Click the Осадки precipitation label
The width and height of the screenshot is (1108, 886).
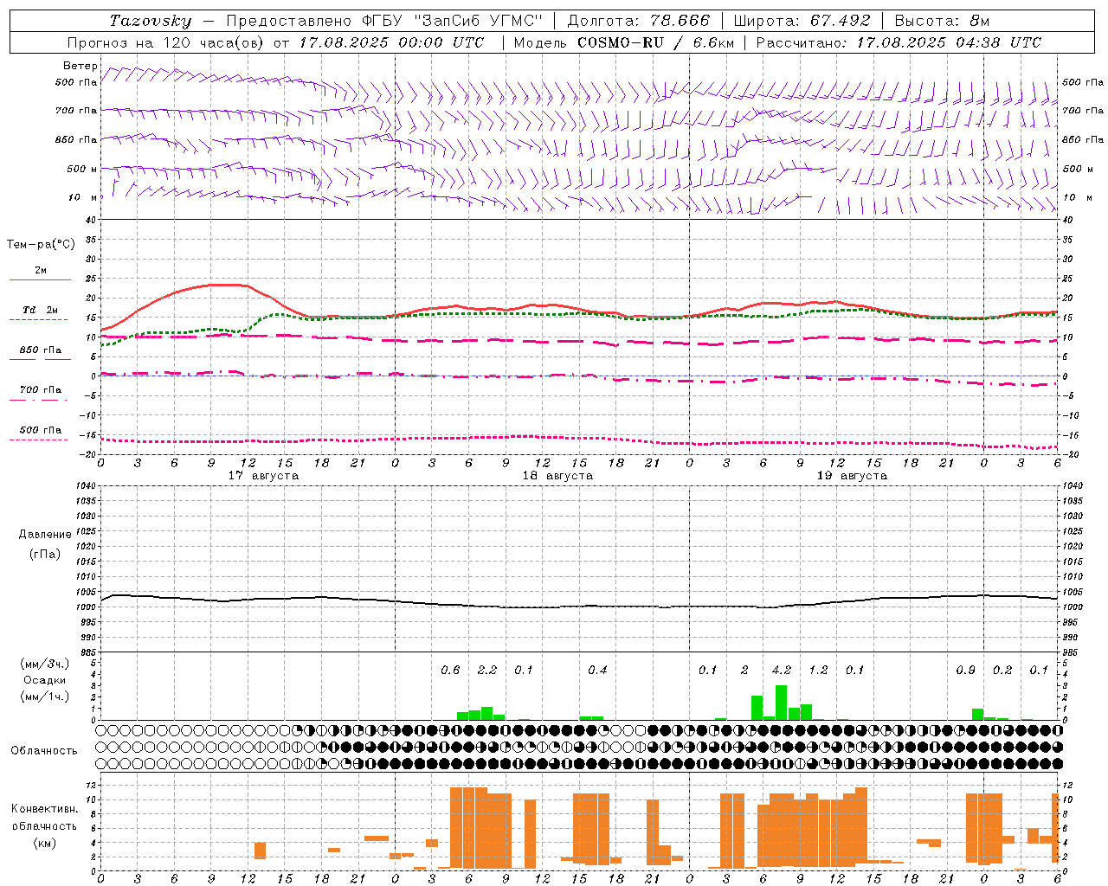(x=45, y=680)
